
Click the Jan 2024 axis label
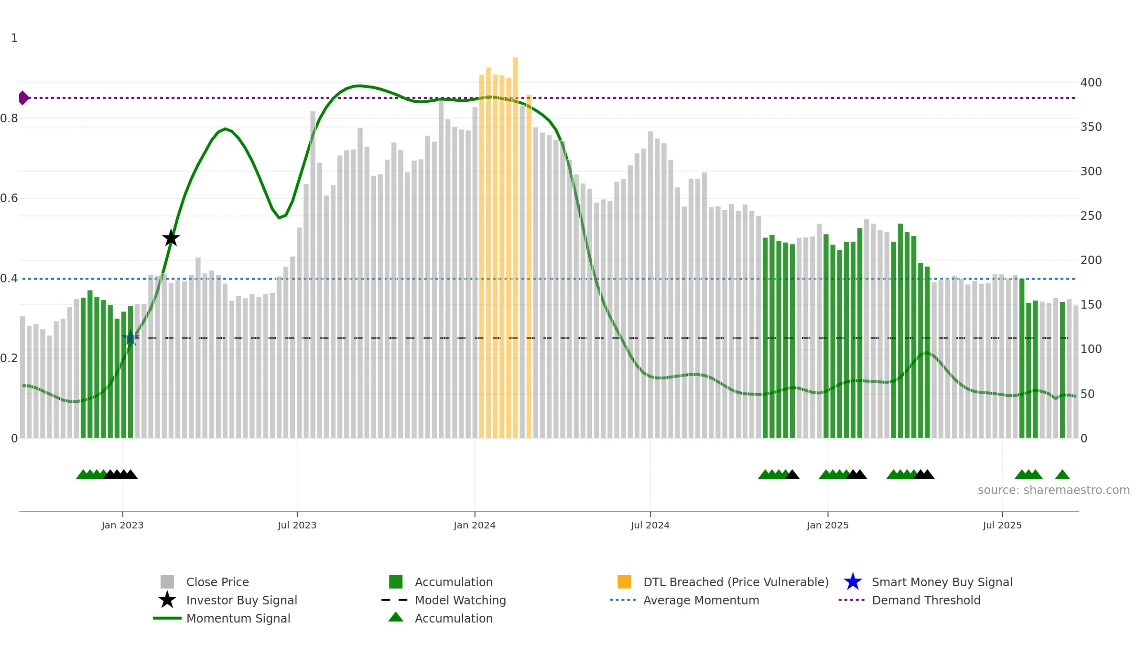(475, 526)
